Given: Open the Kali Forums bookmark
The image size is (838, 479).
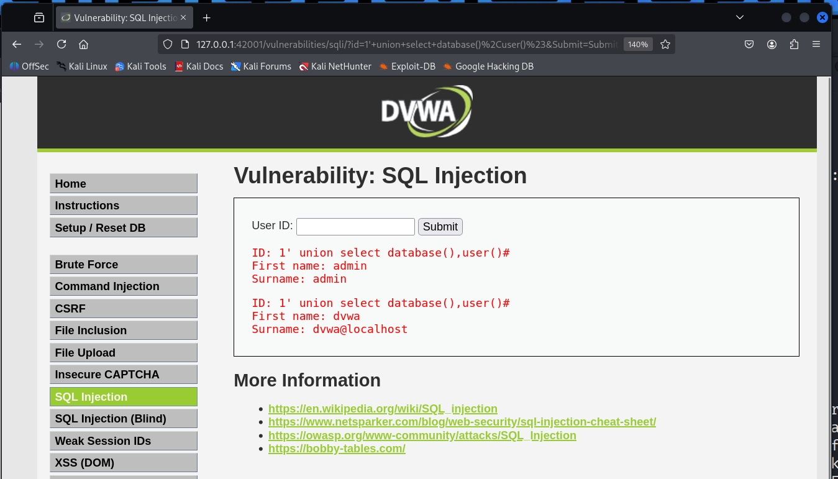Looking at the screenshot, I should [261, 66].
